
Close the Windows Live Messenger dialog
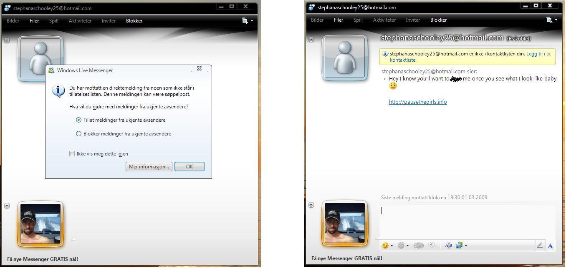click(199, 68)
